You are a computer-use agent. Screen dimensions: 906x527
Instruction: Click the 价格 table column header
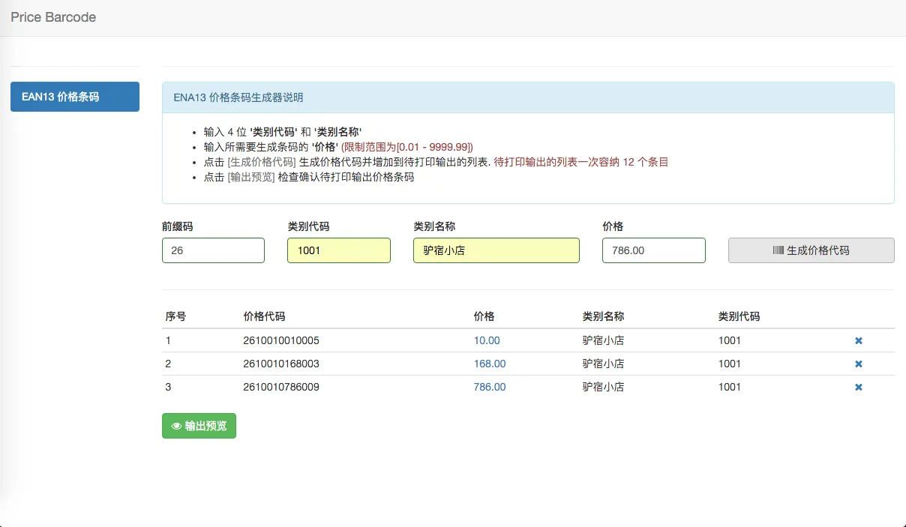[484, 316]
